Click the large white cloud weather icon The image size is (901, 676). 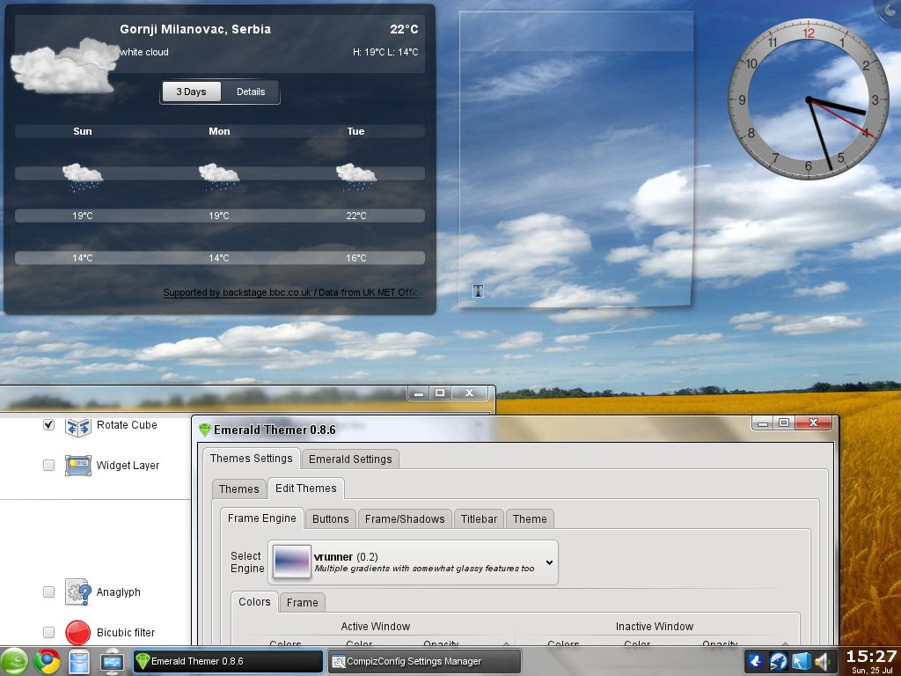(65, 66)
